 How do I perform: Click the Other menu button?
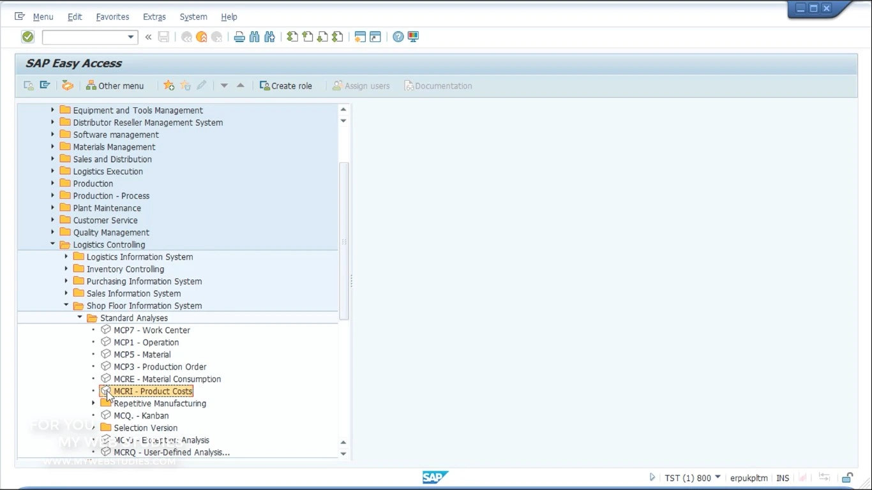[x=115, y=85]
